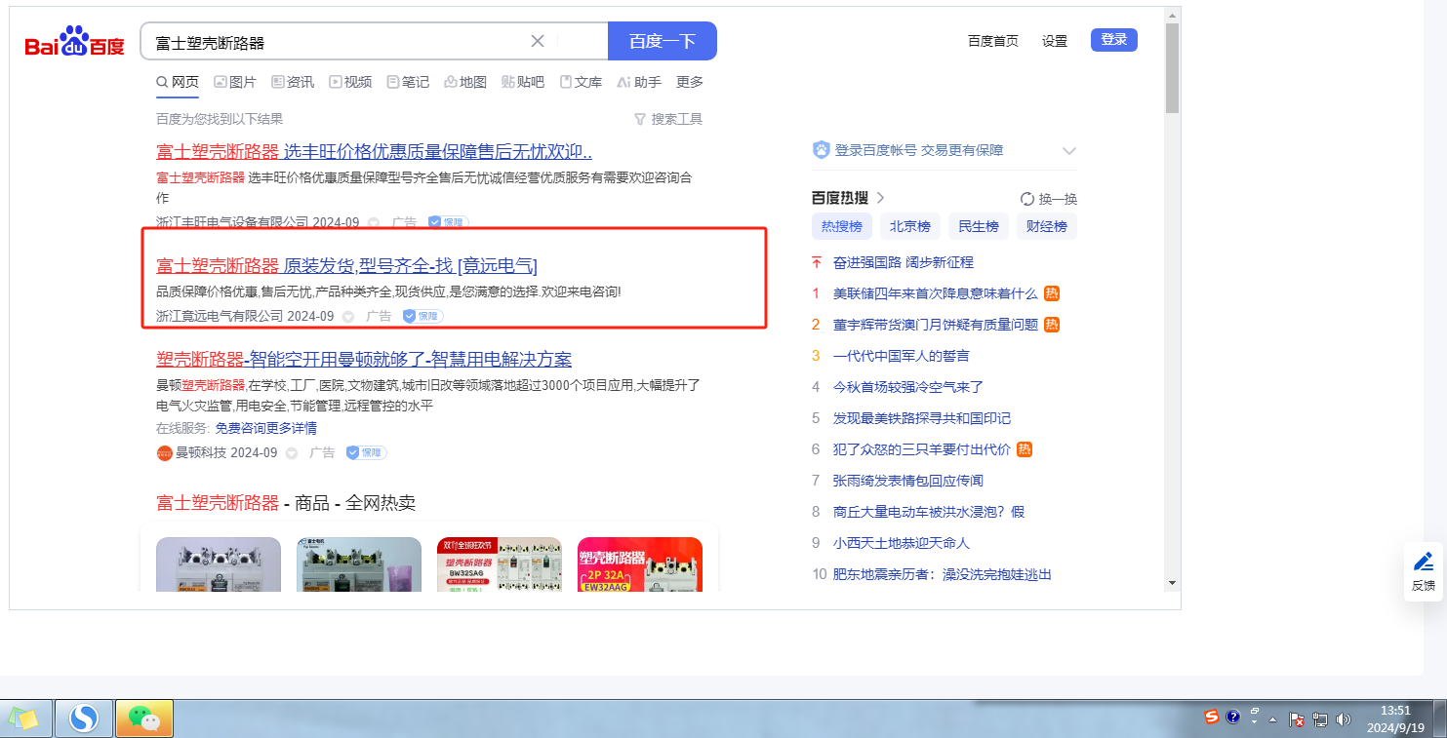This screenshot has width=1447, height=738.
Task: Switch to the 笔记 tab
Action: coord(408,82)
